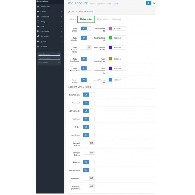Disable the Password account link toggle

pos(89,103)
